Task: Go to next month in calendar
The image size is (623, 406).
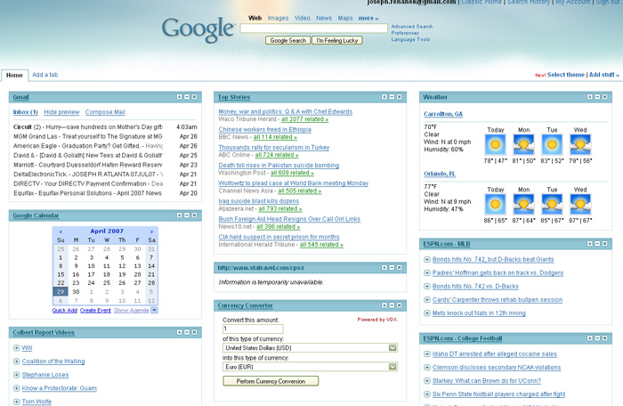Action: [151, 231]
